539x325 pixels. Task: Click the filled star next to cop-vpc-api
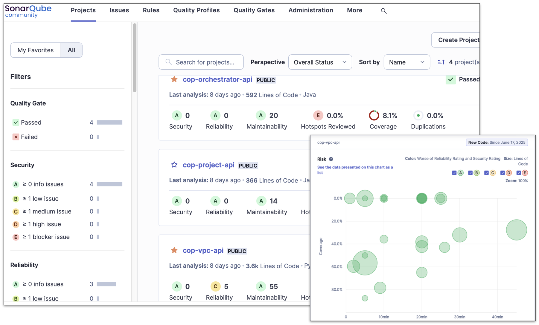tap(174, 250)
